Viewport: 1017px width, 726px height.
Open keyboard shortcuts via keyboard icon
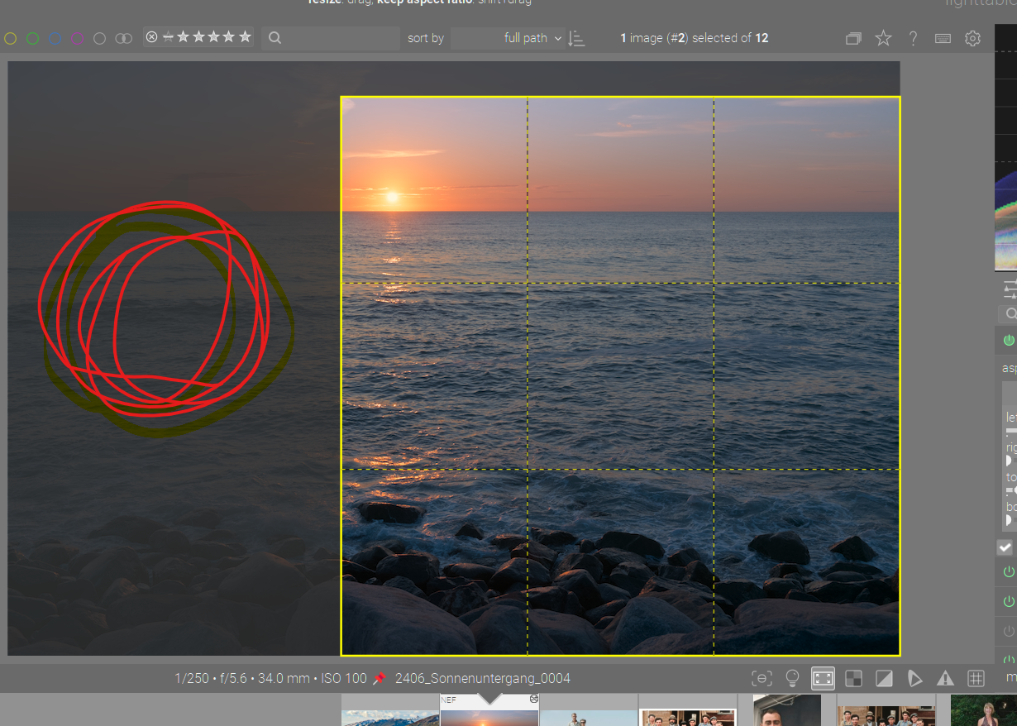click(943, 38)
